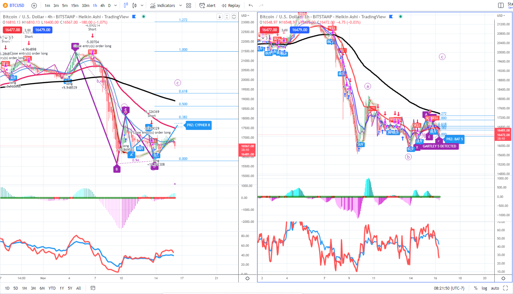Image resolution: width=513 pixels, height=294 pixels.
Task: Open the indicator templates grid icon
Action: click(189, 5)
